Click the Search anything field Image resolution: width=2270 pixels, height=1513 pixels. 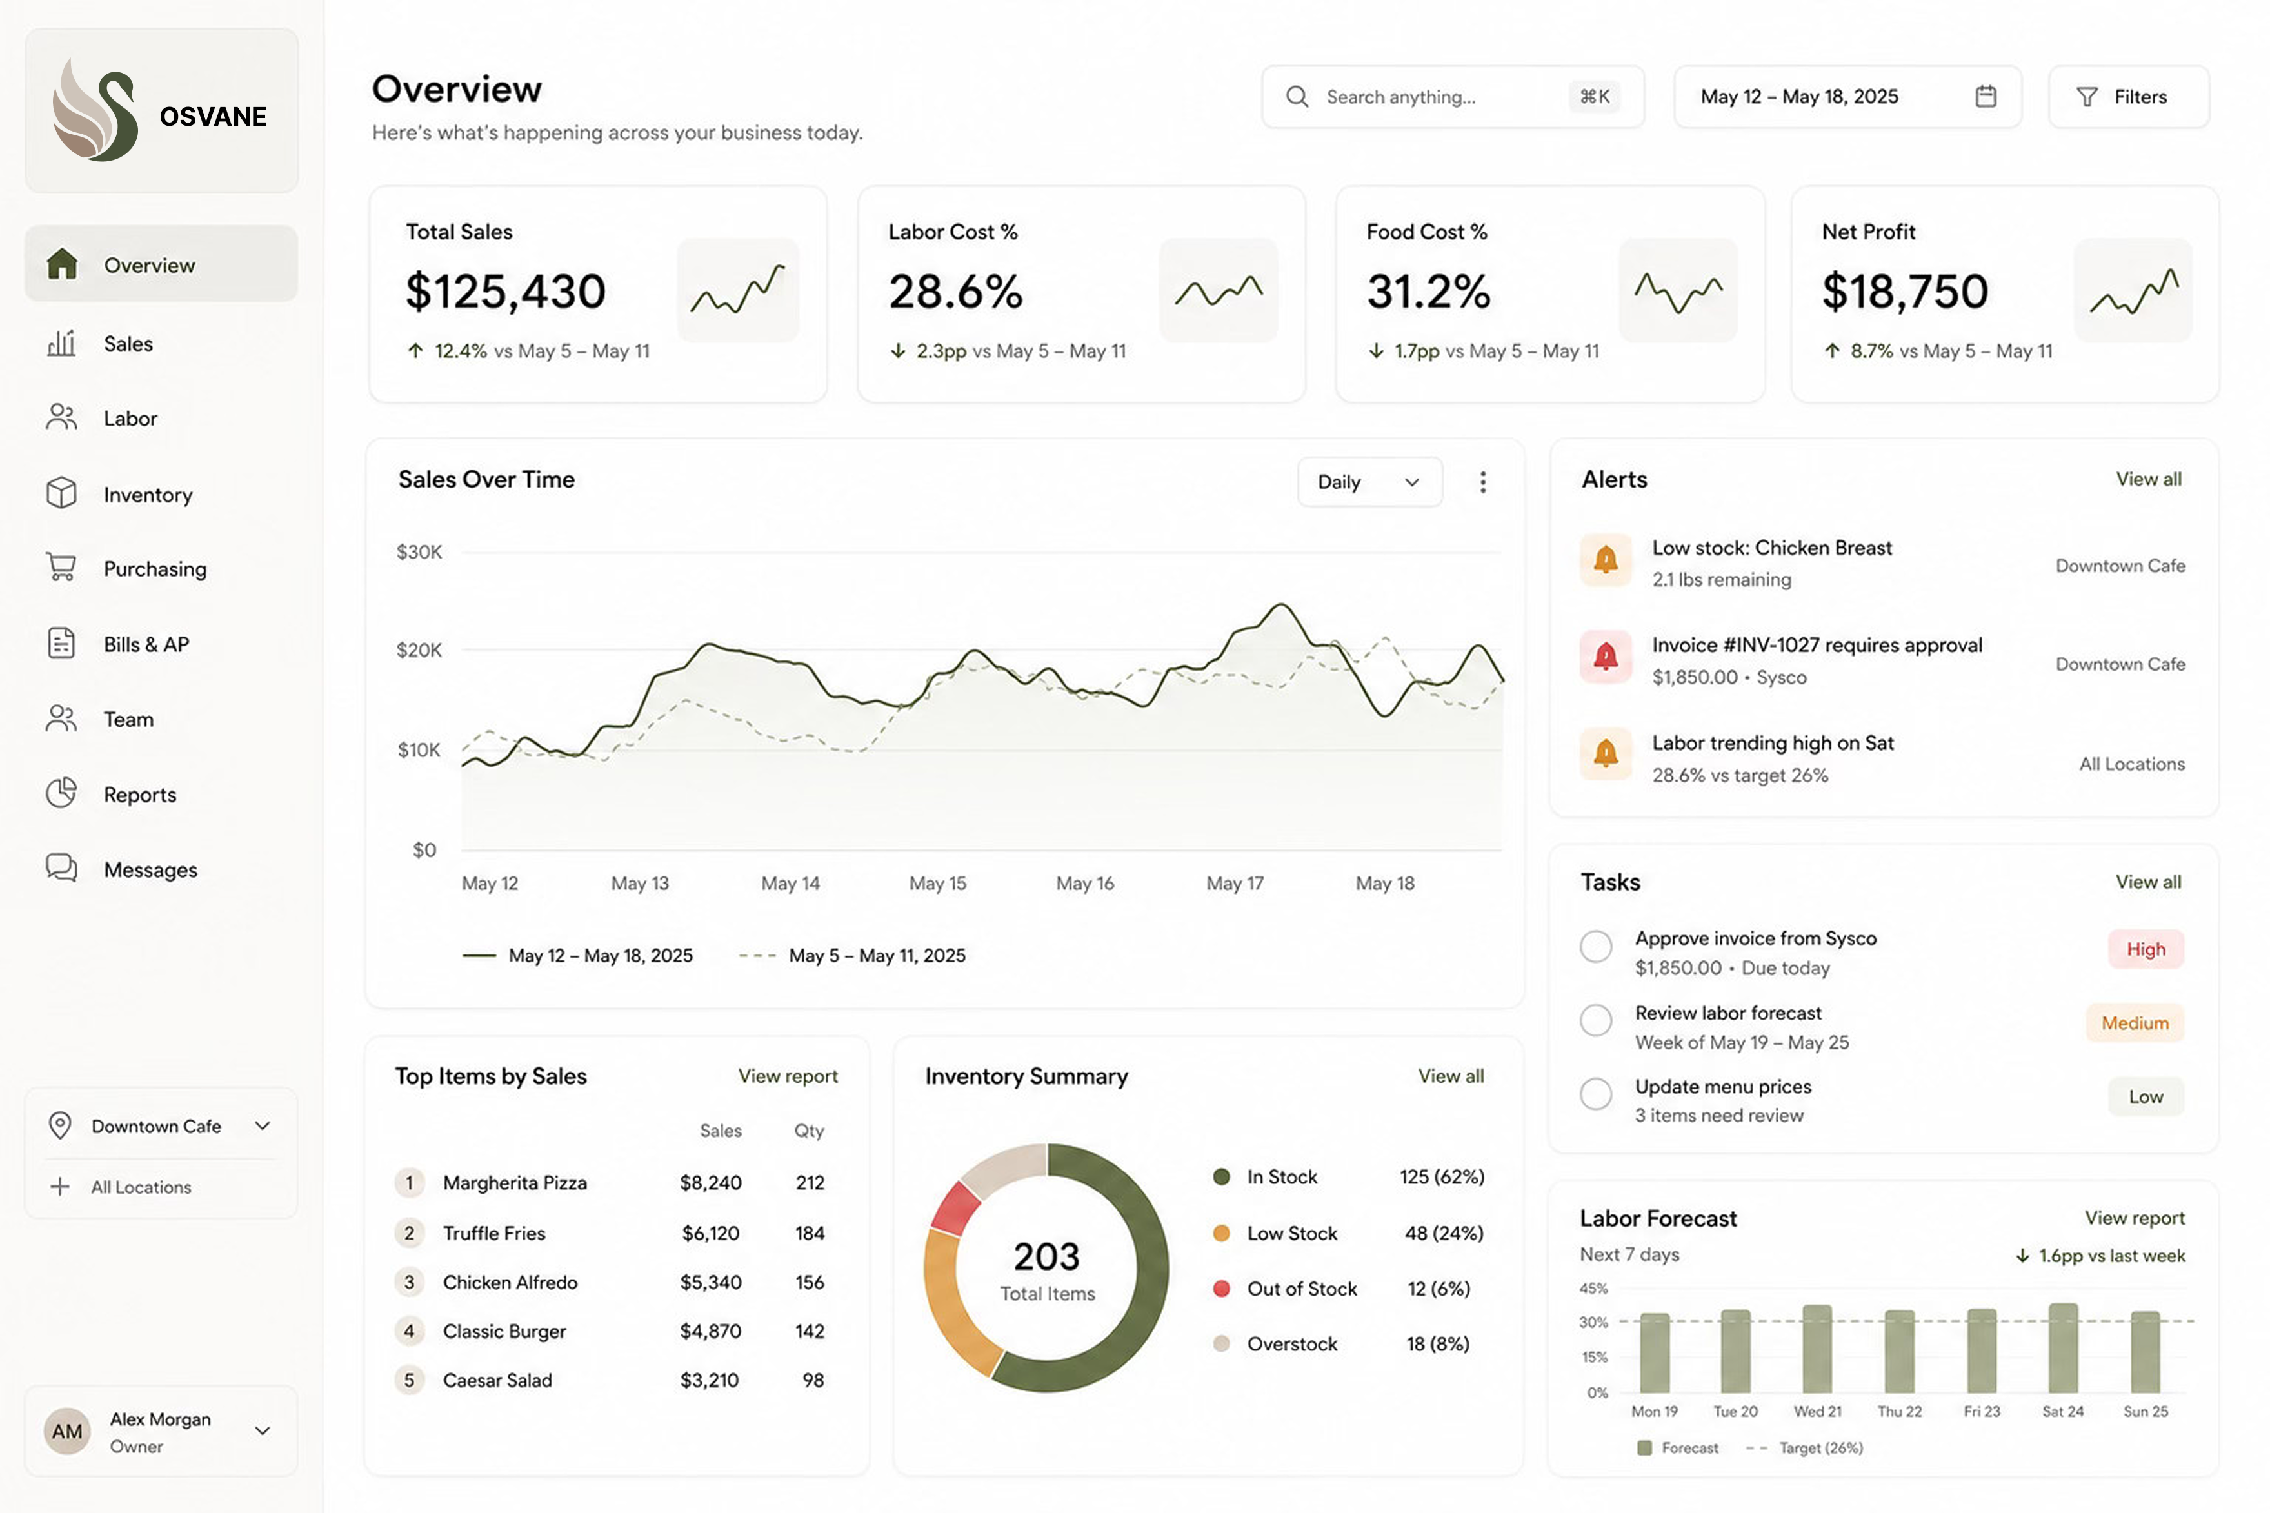point(1453,97)
